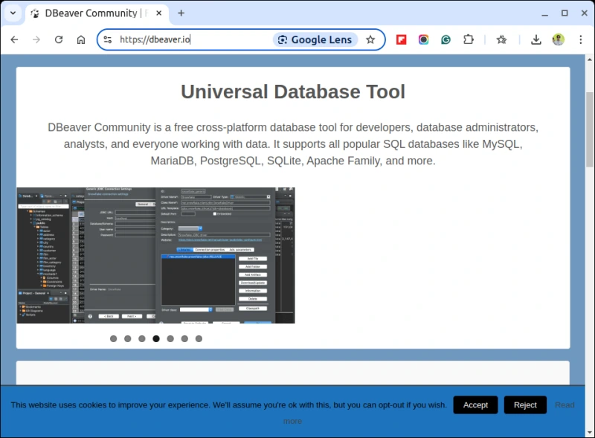Open the cookie Read more link
Image resolution: width=595 pixels, height=438 pixels.
(x=565, y=405)
